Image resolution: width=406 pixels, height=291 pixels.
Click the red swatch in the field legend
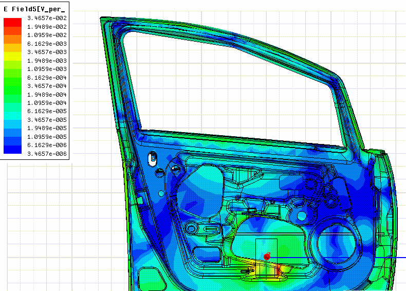(12, 22)
